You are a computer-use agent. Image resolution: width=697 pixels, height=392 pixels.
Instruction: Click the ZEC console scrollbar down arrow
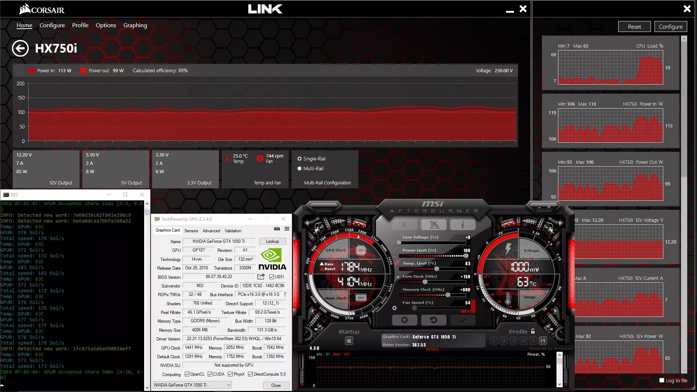pyautogui.click(x=147, y=388)
